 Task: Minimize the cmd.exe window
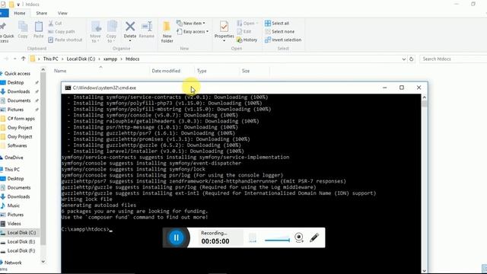point(385,88)
